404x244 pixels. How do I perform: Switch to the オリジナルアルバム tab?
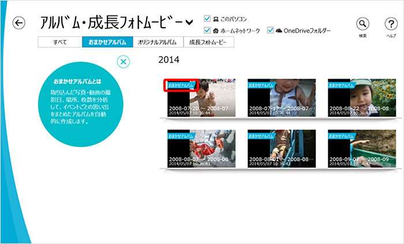coord(158,42)
